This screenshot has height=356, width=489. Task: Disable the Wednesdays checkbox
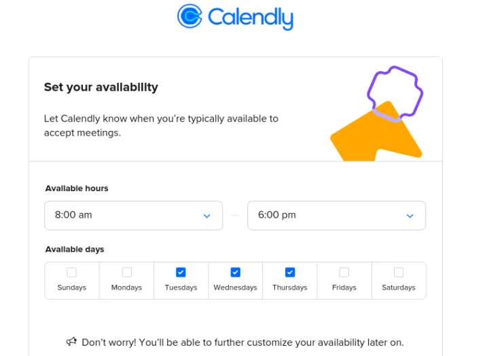tap(235, 273)
